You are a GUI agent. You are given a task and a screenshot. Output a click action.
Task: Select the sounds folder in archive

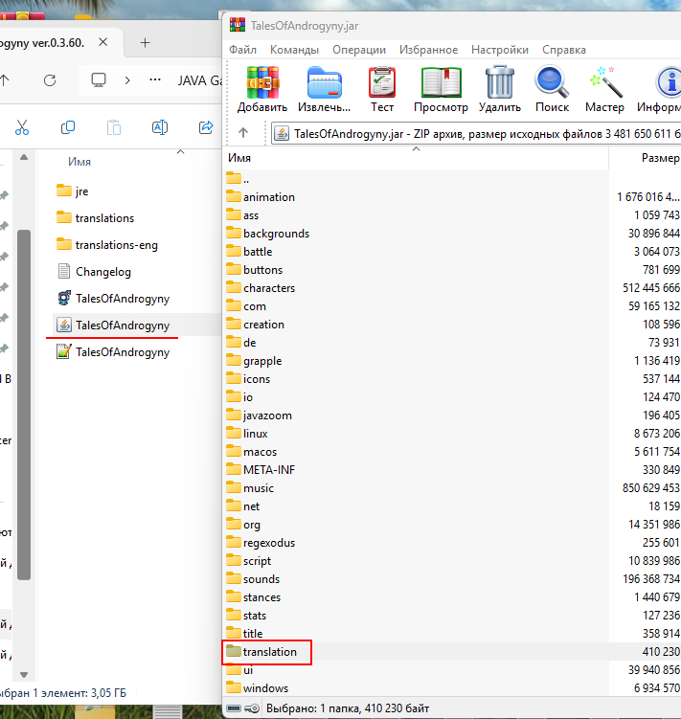click(x=253, y=578)
